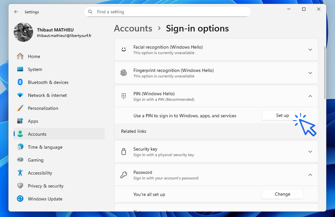Open the user profile picture

pyautogui.click(x=23, y=32)
